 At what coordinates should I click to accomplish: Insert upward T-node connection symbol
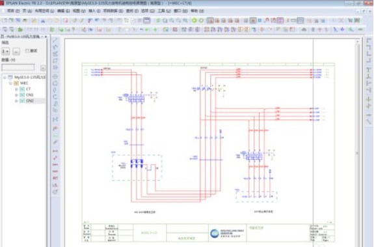(x=369, y=76)
